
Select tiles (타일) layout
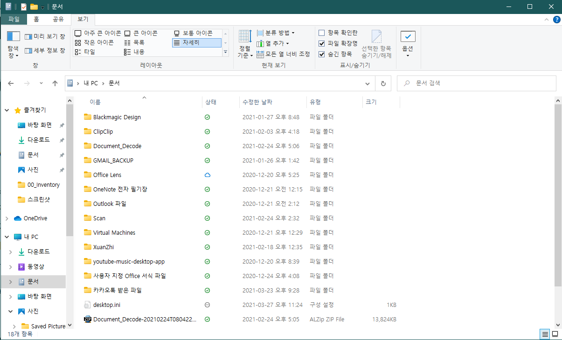[x=85, y=52]
